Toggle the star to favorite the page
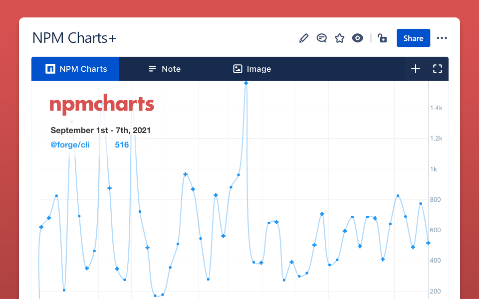479x299 pixels. coord(340,38)
